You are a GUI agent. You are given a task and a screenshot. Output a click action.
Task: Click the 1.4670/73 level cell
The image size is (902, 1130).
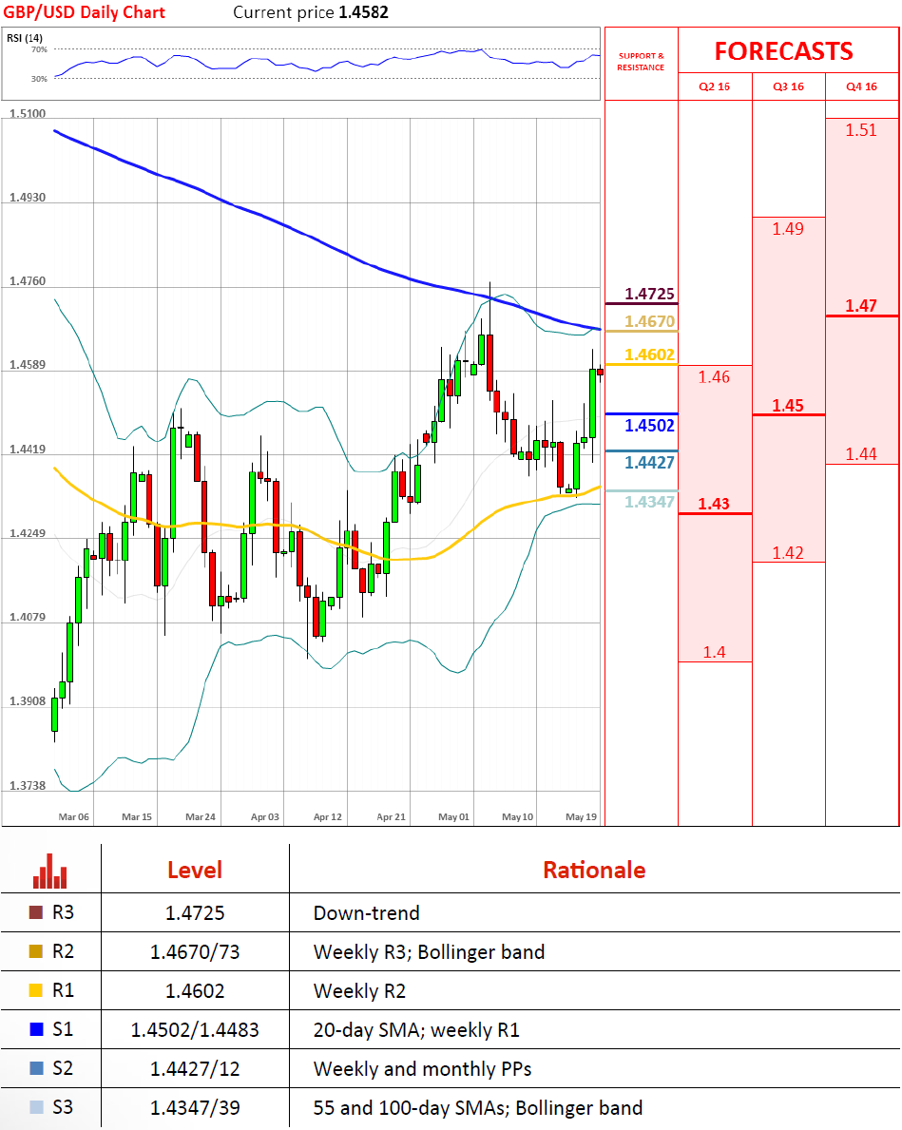pos(195,952)
